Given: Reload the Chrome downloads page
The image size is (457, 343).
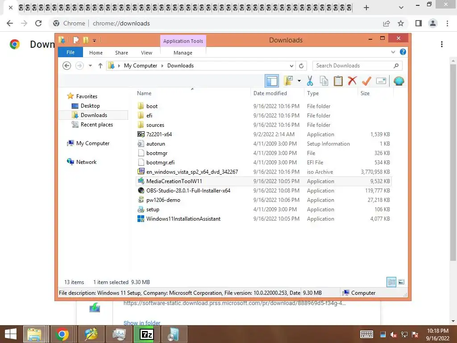Looking at the screenshot, I should 38,23.
